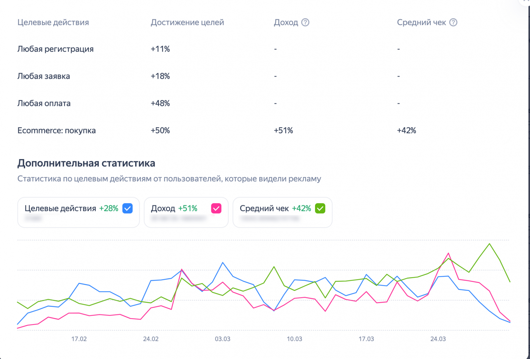Click the help icon next to Доход
The image size is (530, 359).
tap(305, 22)
